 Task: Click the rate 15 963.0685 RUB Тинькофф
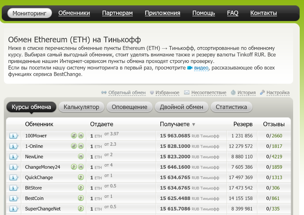tap(189, 136)
